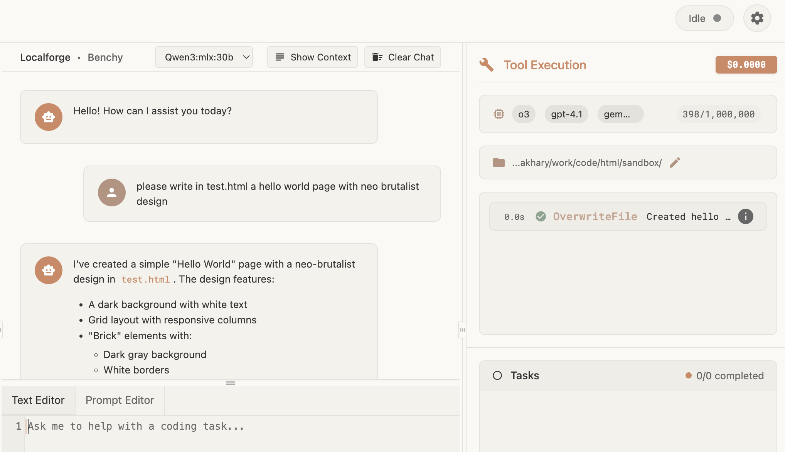Click the sandbox directory path text
The width and height of the screenshot is (785, 452).
pyautogui.click(x=587, y=162)
